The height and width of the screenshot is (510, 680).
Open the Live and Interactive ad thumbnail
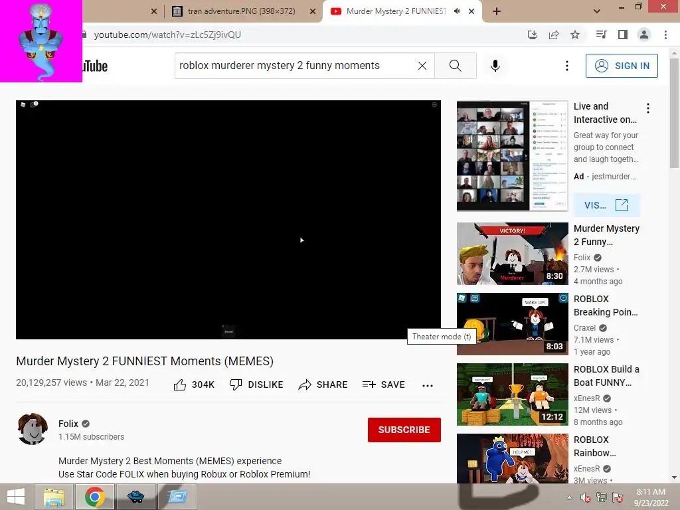coord(512,156)
